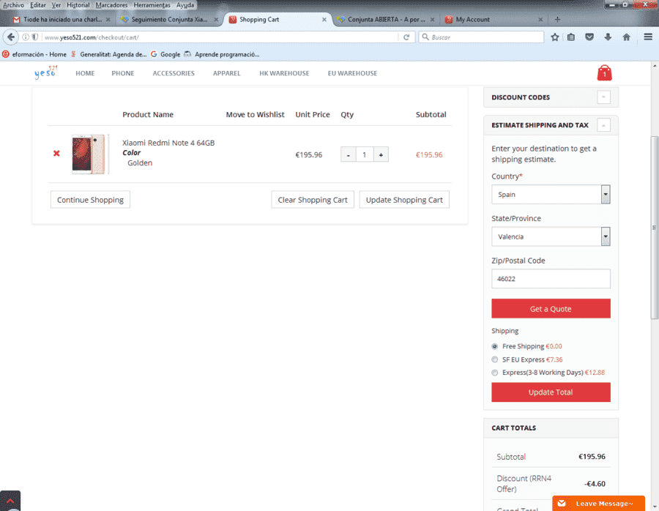
Task: Open the Google bookmark
Action: coord(165,54)
